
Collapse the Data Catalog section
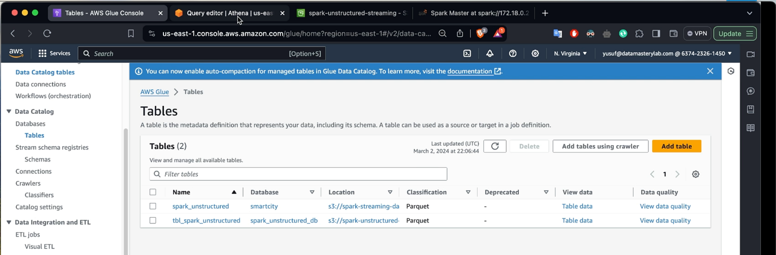click(9, 111)
